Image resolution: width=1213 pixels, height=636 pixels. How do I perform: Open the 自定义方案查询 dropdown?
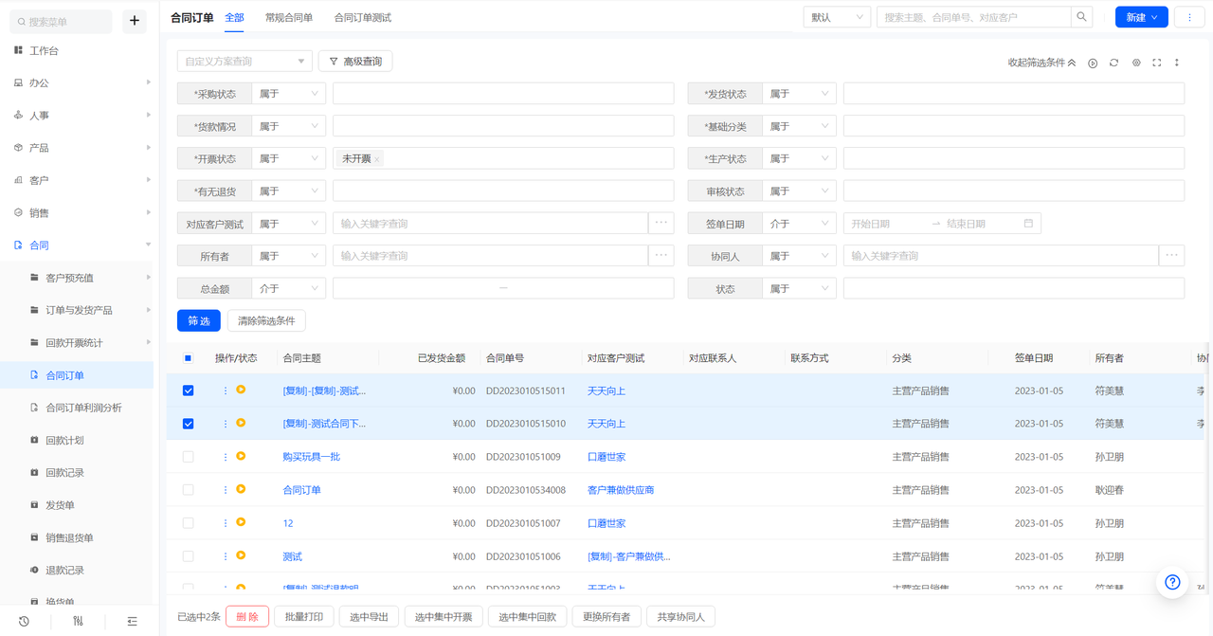click(244, 62)
